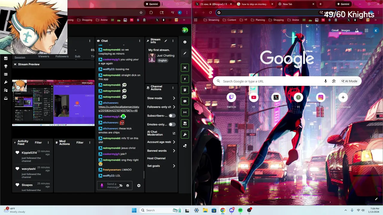Click Add shortcut plus button
The height and width of the screenshot is (215, 383).
pos(343,97)
